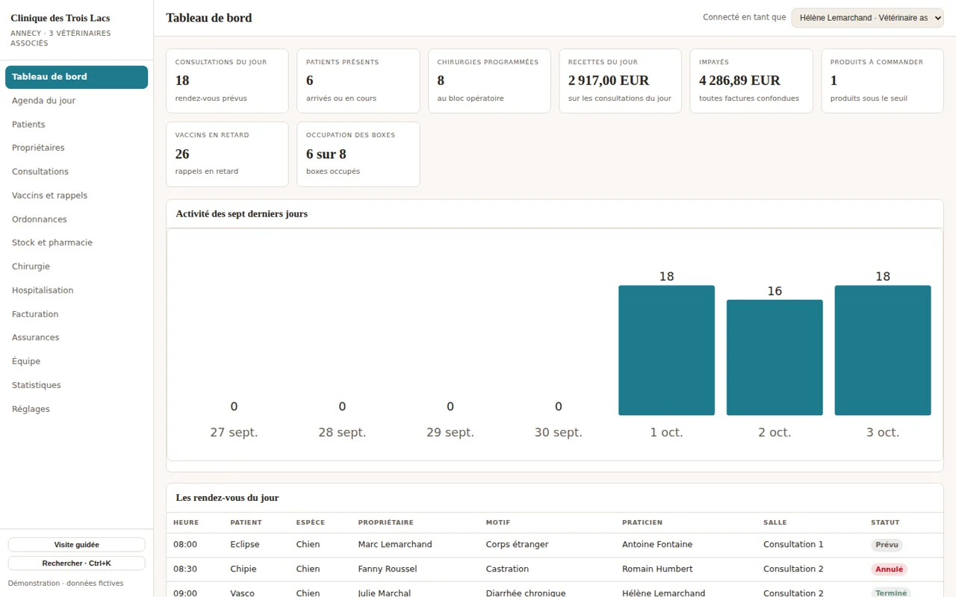
Task: Open Agenda du jour page
Action: pos(76,101)
